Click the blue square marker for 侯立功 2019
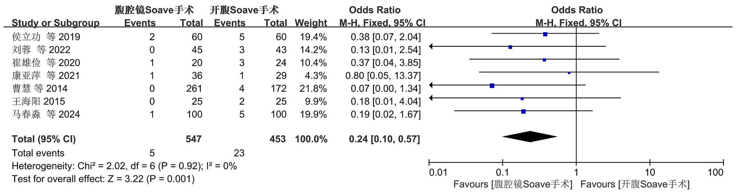 [x=545, y=34]
